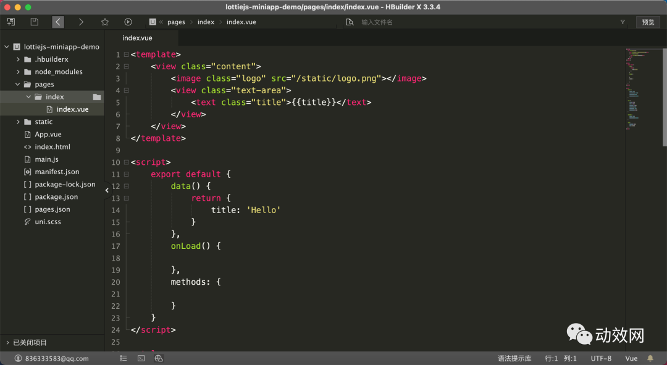Click the code minimap
667x365 pixels.
coord(643,90)
